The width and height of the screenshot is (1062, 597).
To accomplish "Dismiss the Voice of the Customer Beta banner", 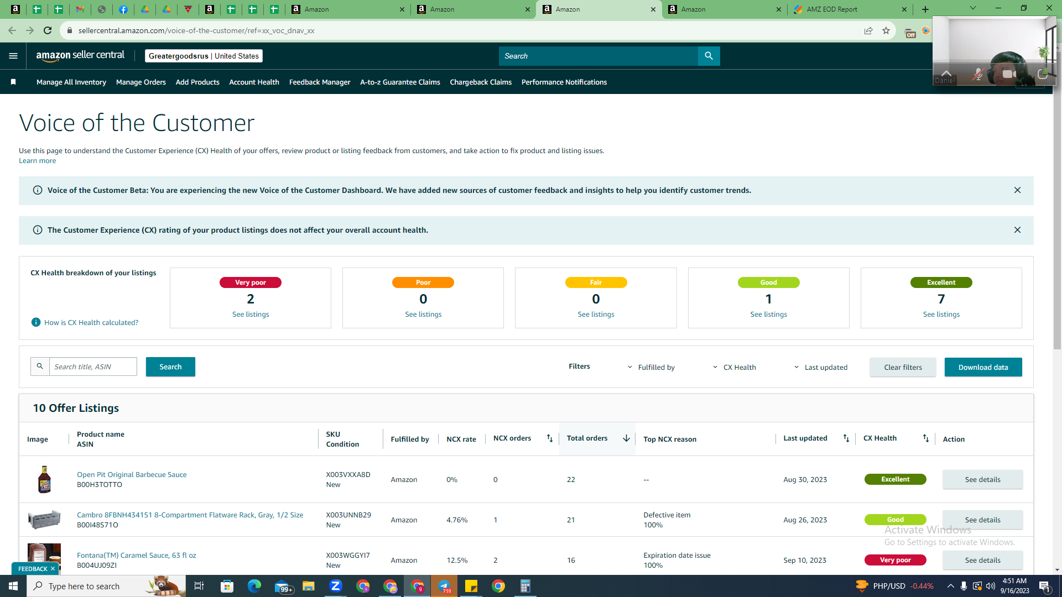I will pos(1017,190).
